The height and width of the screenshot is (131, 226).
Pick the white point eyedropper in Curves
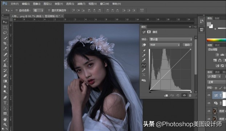144,60
